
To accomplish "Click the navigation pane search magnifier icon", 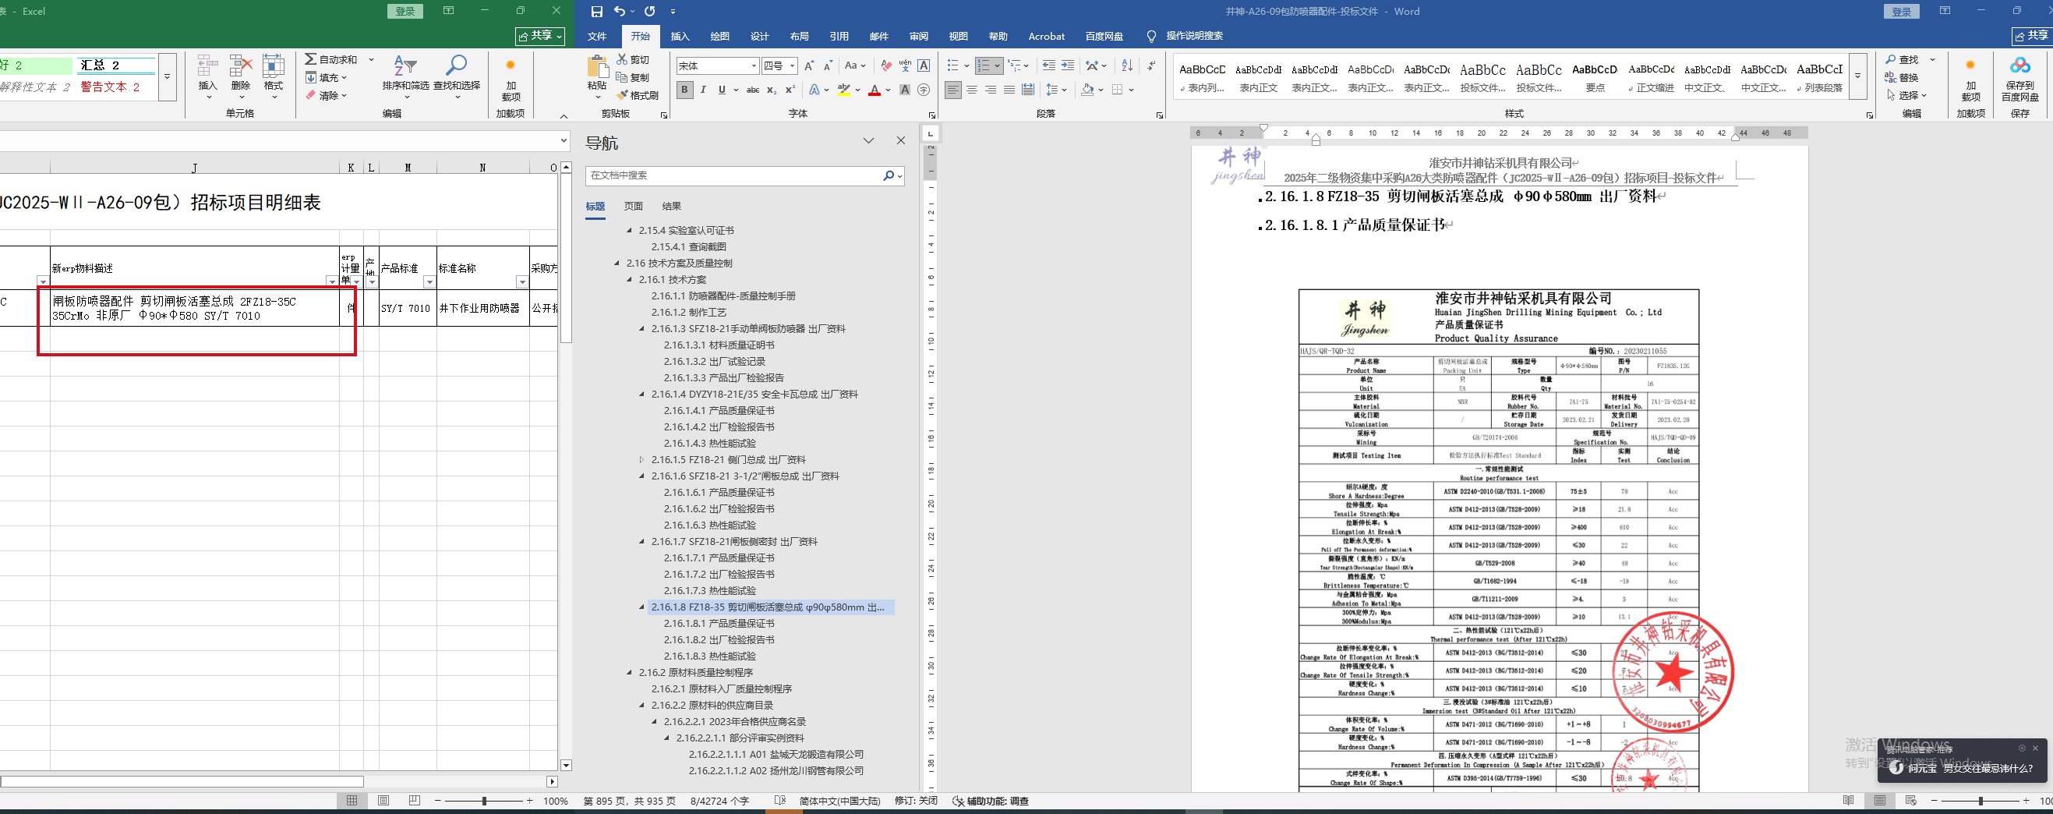I will 889,175.
